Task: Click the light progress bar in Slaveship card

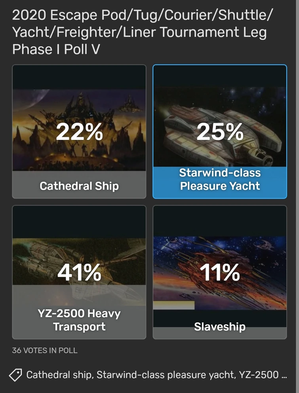Action: [x=174, y=305]
